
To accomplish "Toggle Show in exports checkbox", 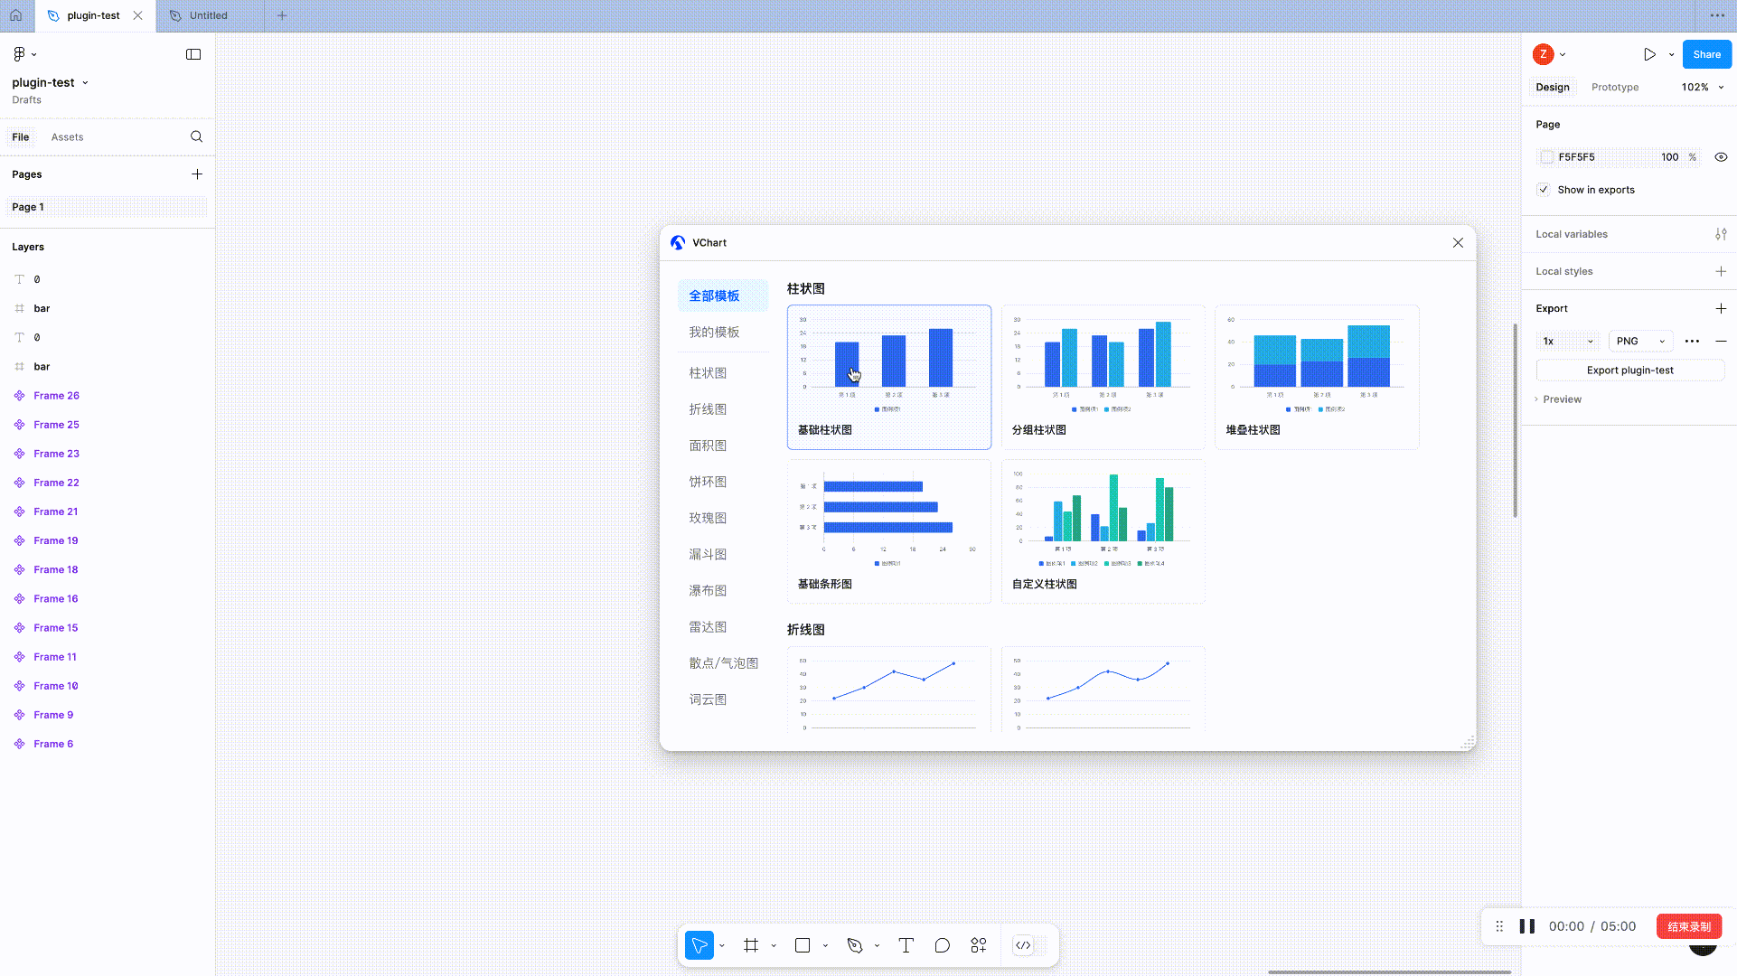I will point(1544,190).
